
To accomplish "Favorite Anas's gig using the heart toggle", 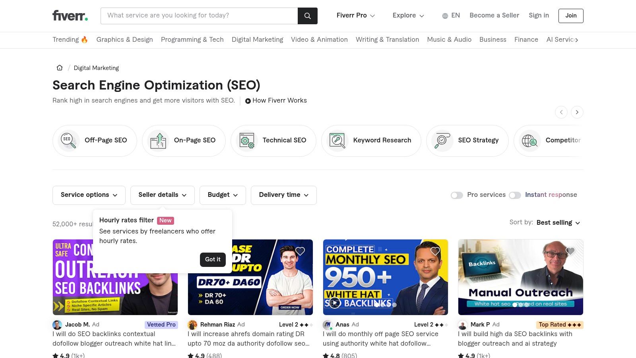I will click(435, 251).
